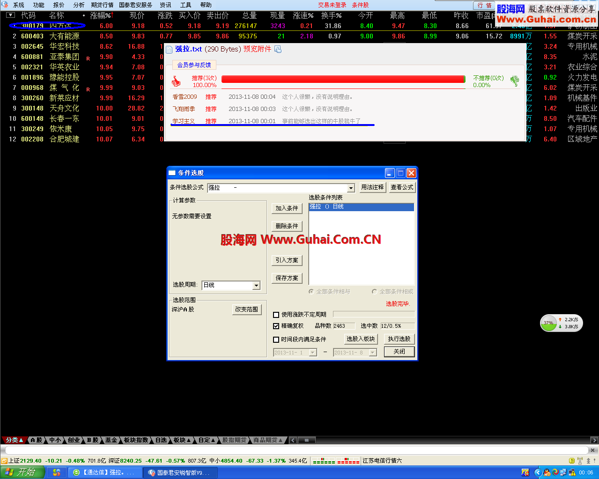Screen dimensions: 599x479
Task: Click the left arrow of the tab scrollbar
Action: (x=293, y=440)
